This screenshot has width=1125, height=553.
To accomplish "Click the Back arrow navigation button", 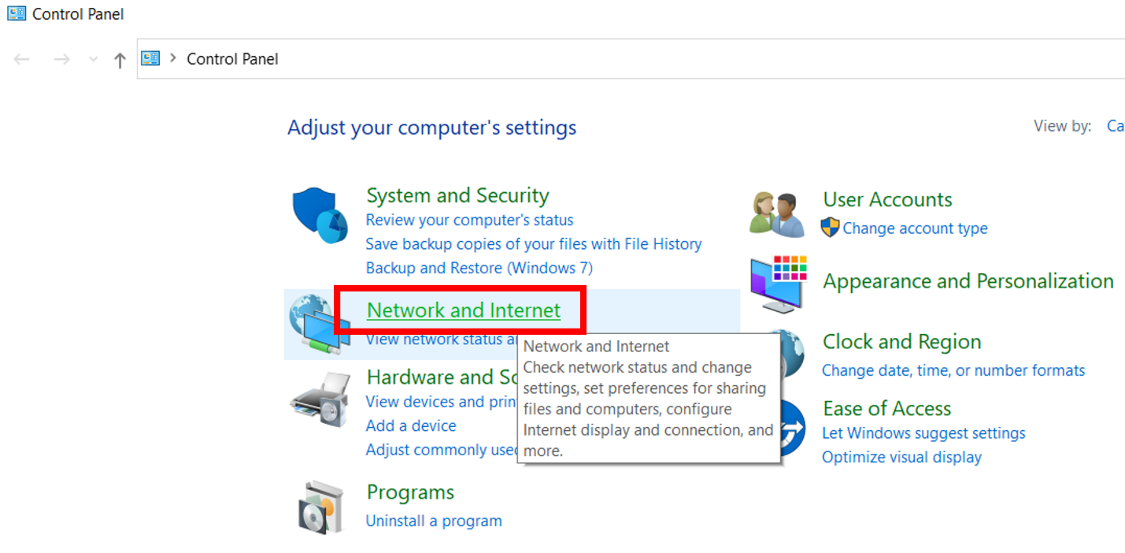I will click(22, 60).
